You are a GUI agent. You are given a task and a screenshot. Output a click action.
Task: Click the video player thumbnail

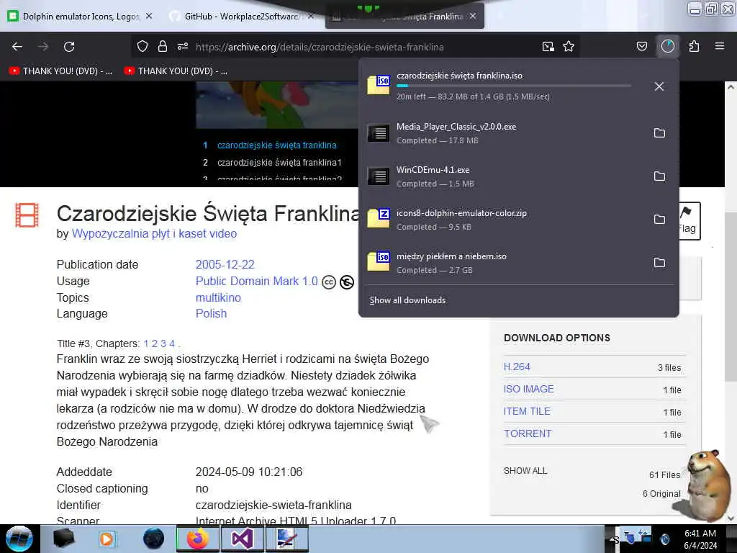277,105
